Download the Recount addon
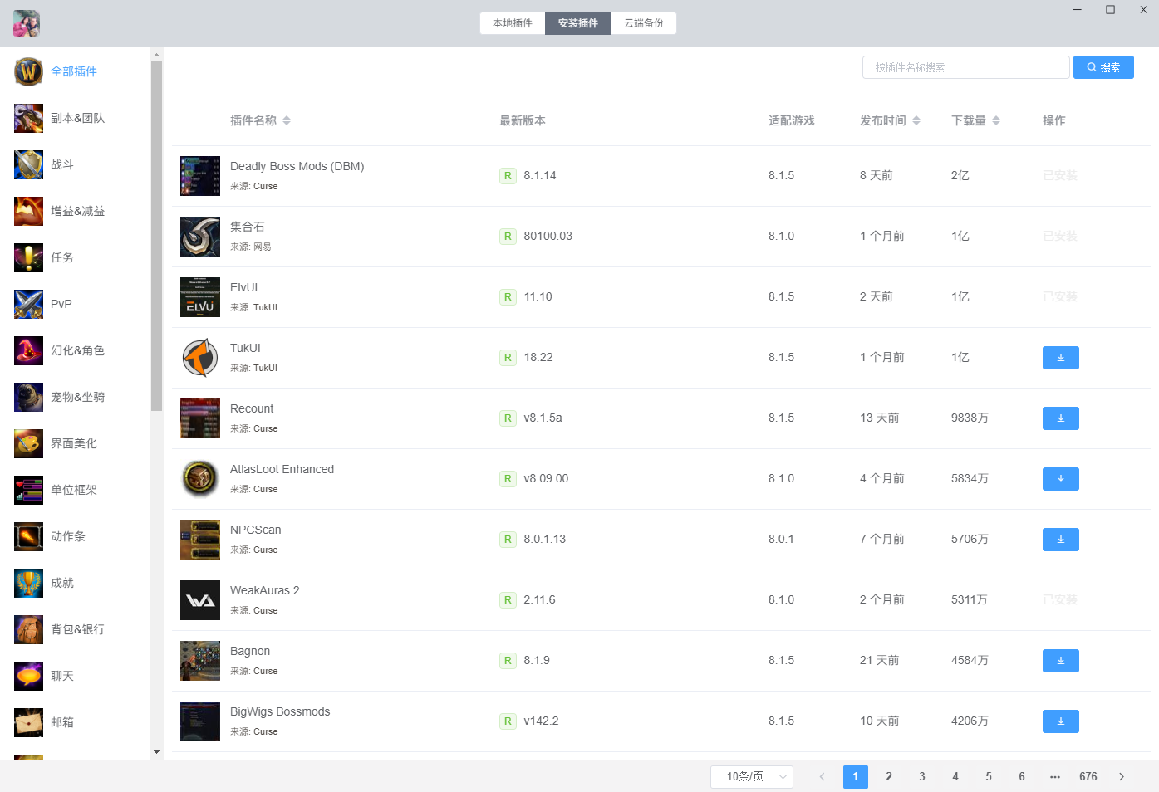 click(1060, 418)
